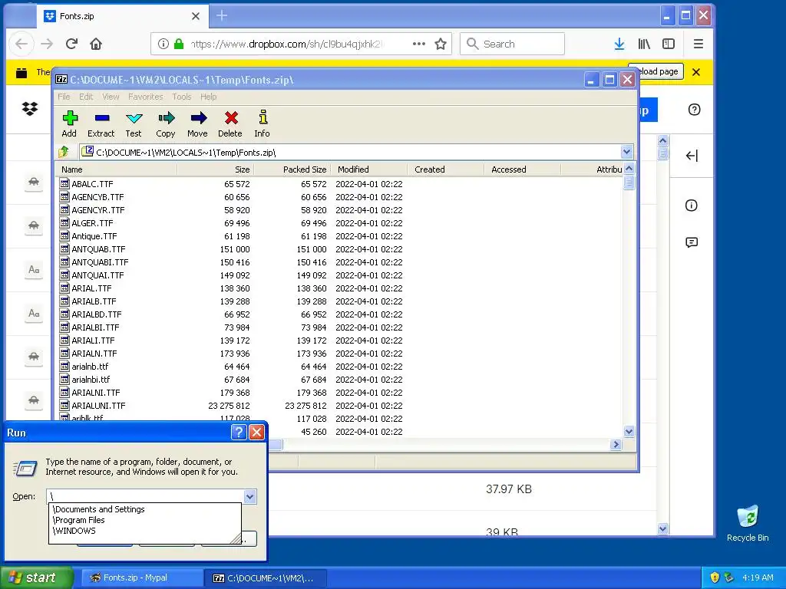Open the Info toolbar icon
The width and height of the screenshot is (786, 589).
(263, 123)
